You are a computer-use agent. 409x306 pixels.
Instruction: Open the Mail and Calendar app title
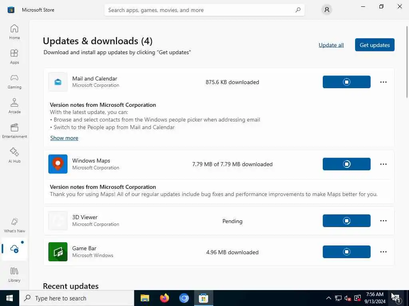tap(95, 78)
